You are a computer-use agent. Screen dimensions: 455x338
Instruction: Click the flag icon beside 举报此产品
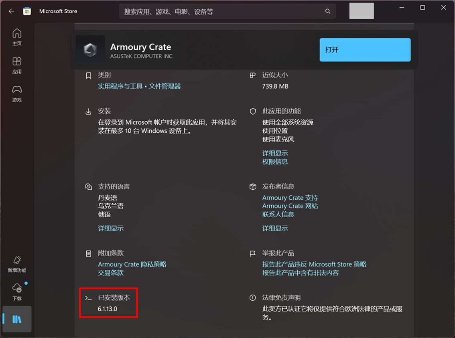(x=253, y=254)
